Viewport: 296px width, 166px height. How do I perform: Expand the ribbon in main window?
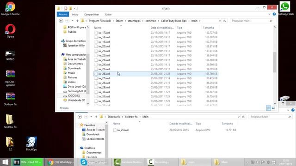[x=269, y=14]
